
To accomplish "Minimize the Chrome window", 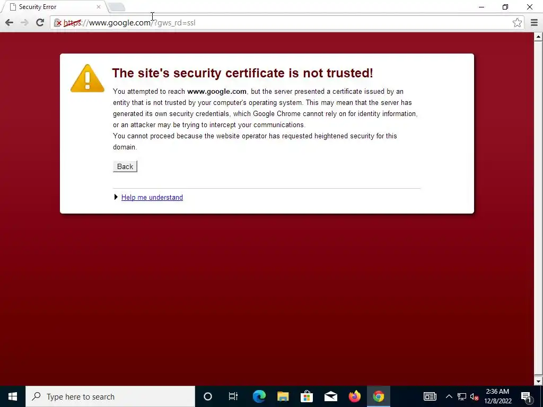I will [x=481, y=7].
